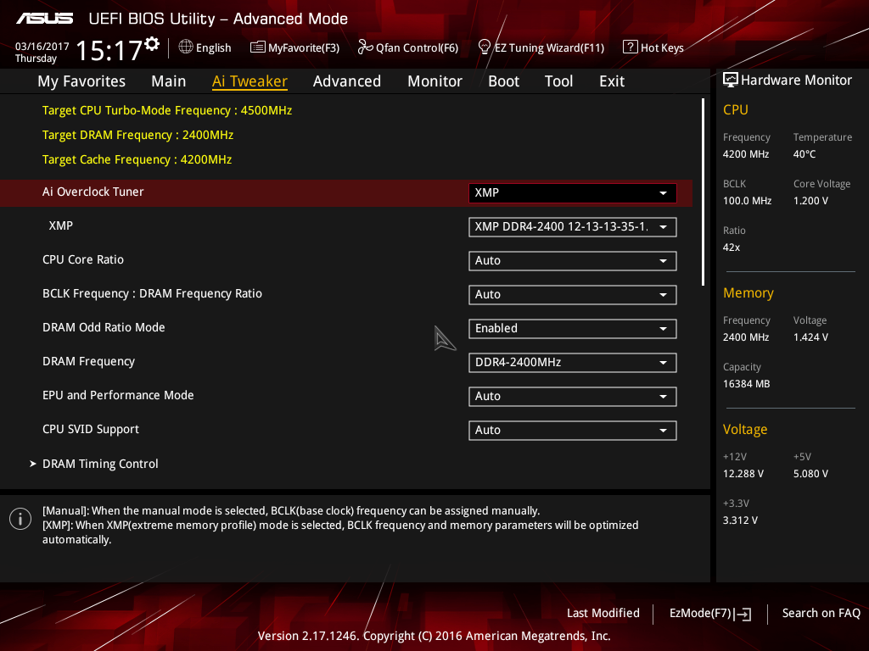
Task: Open the Ai Overclock Tuner dropdown
Action: coord(573,192)
